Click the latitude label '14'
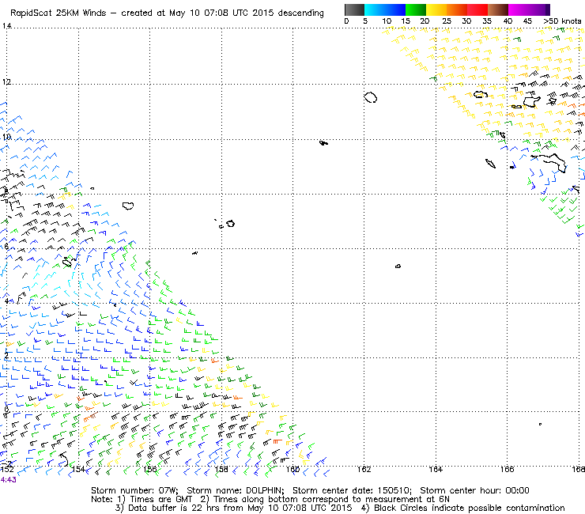Image resolution: width=585 pixels, height=514 pixels. (6, 26)
